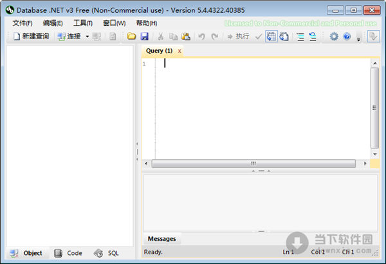Expand the toolbar overflow arrow
The width and height of the screenshot is (386, 264).
[x=359, y=39]
